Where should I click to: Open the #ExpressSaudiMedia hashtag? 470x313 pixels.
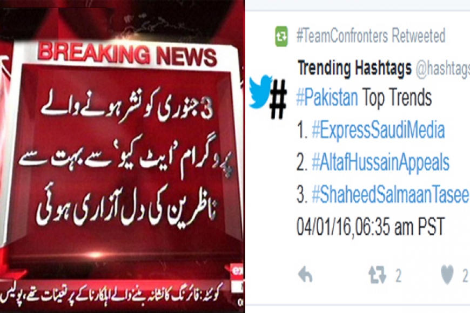tap(378, 131)
